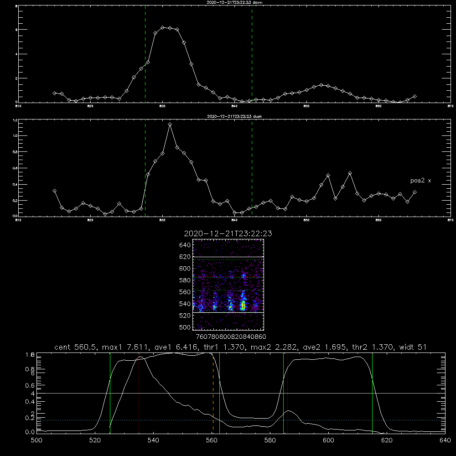Click bottom plot x-axis label 540

coord(153,440)
